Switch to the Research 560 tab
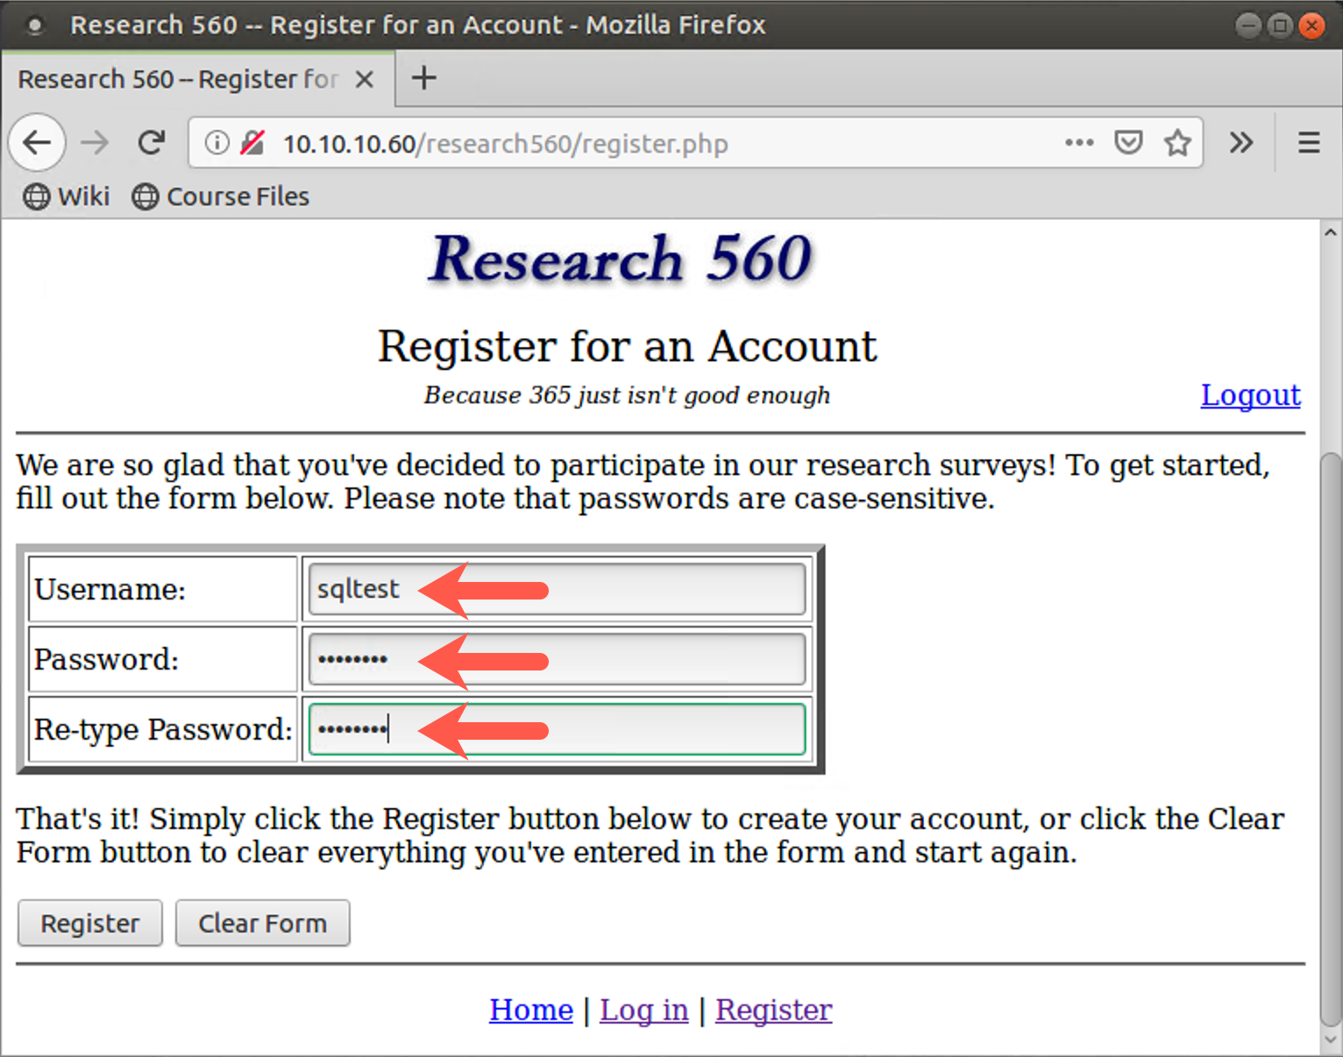The image size is (1343, 1057). (x=175, y=78)
